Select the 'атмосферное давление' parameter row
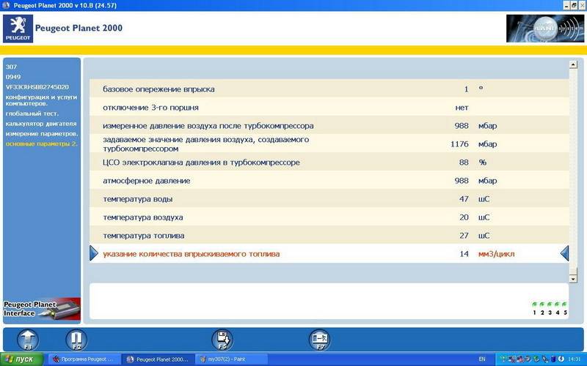587x366 pixels. pos(147,181)
